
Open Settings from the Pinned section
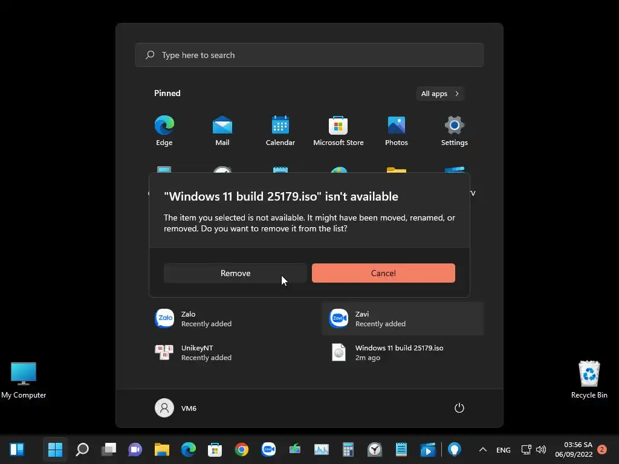(455, 130)
